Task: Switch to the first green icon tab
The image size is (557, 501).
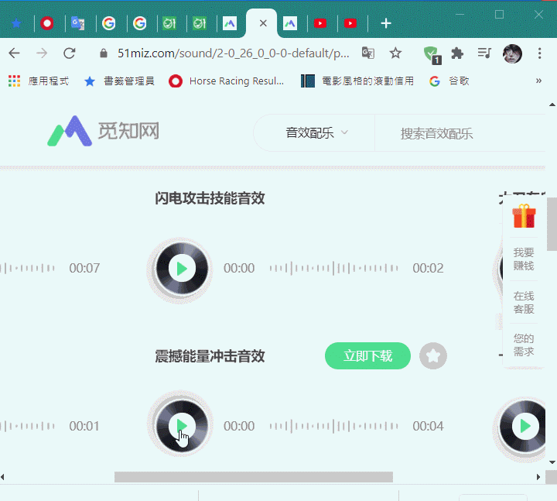Action: click(x=169, y=23)
